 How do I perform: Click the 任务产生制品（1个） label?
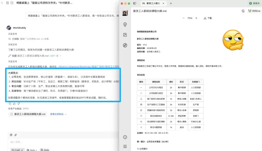click(19, 109)
